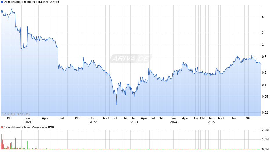
Task: Click the April label after Jan. 2021
Action: (45, 118)
